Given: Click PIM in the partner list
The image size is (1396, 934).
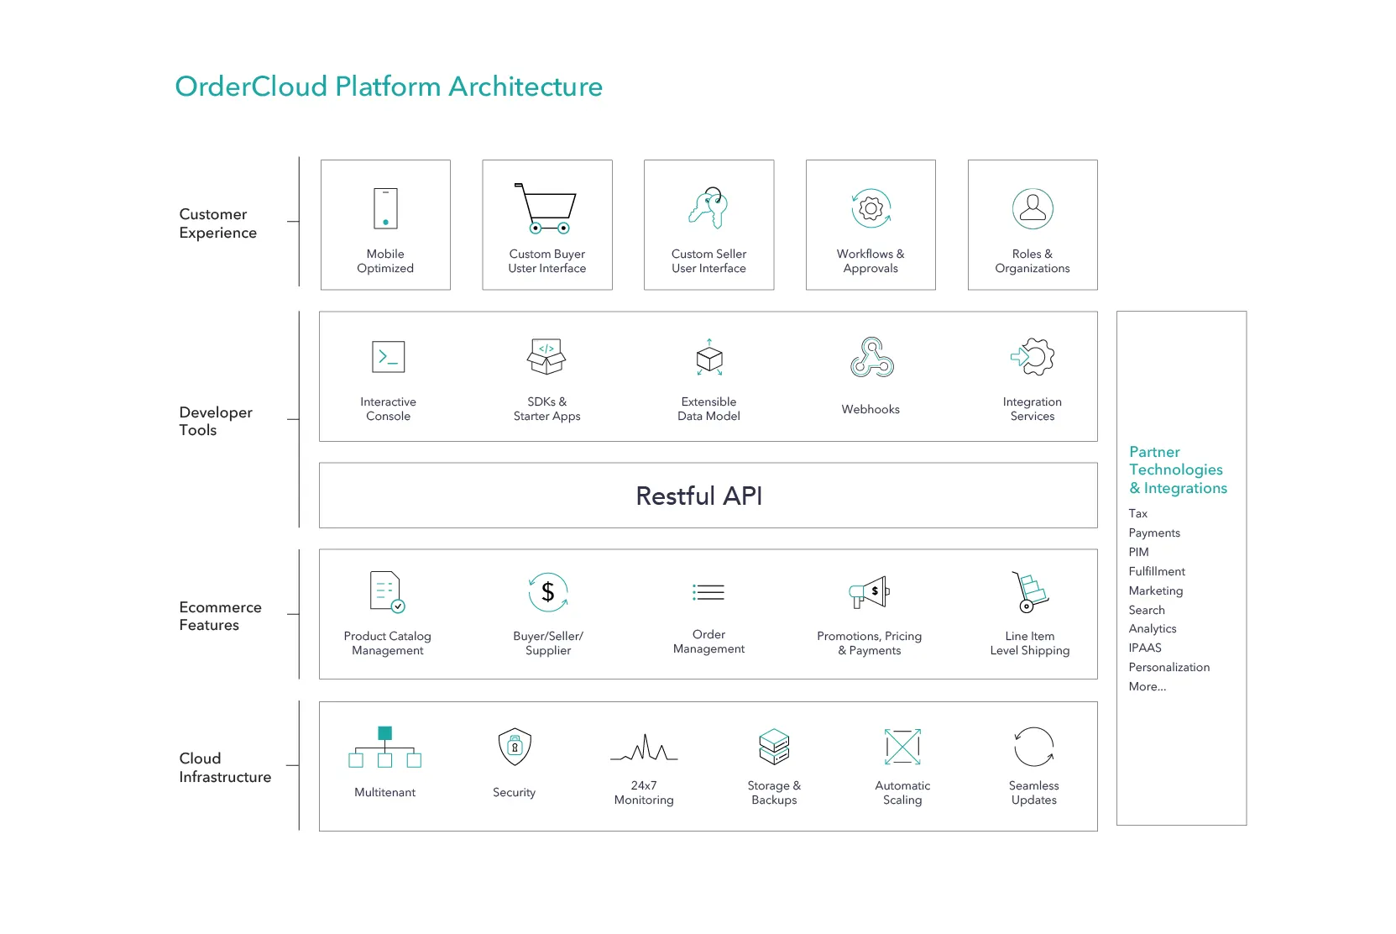Looking at the screenshot, I should [x=1138, y=552].
